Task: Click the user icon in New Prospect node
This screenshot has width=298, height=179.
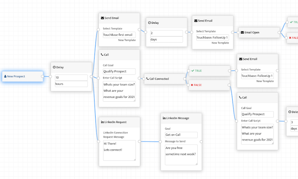Action: point(5,76)
